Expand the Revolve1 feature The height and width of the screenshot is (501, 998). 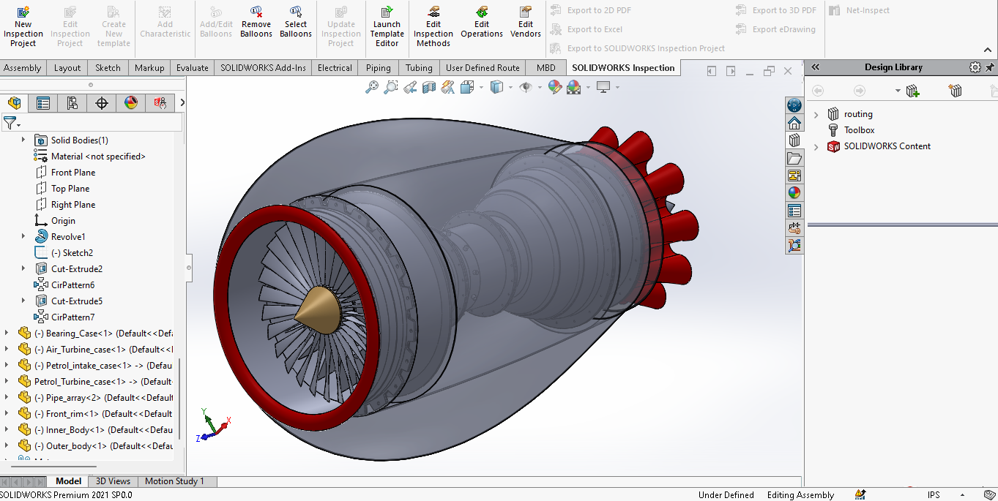click(23, 236)
